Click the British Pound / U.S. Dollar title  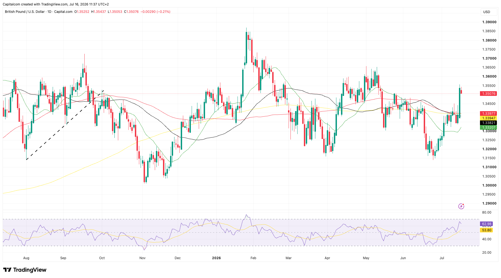pyautogui.click(x=25, y=12)
